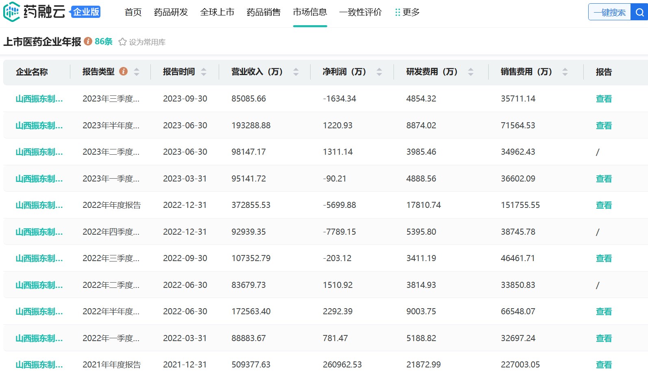Screen dimensions: 648x376
Task: View the 2023年三季度 report via 查看
Action: point(604,99)
